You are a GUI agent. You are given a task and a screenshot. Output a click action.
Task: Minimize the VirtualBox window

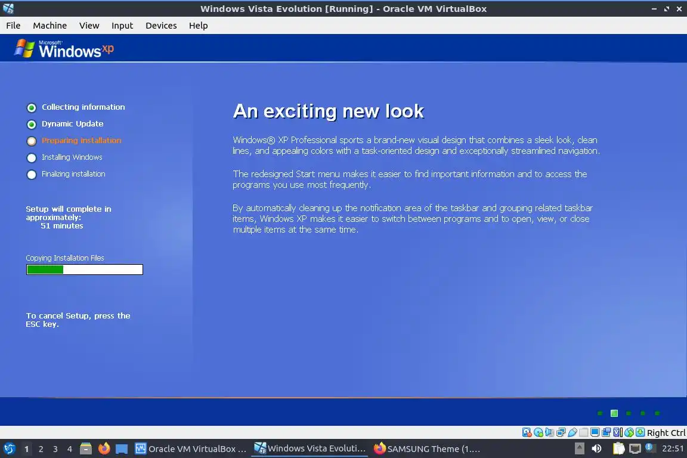tap(654, 9)
